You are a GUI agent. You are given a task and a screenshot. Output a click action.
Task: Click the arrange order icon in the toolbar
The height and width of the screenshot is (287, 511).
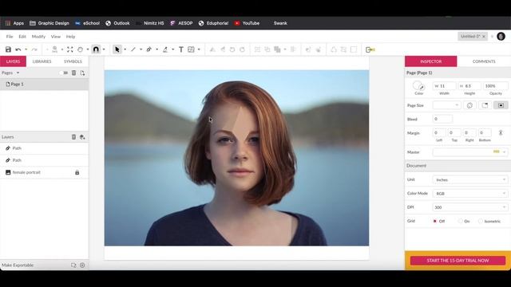(277, 49)
